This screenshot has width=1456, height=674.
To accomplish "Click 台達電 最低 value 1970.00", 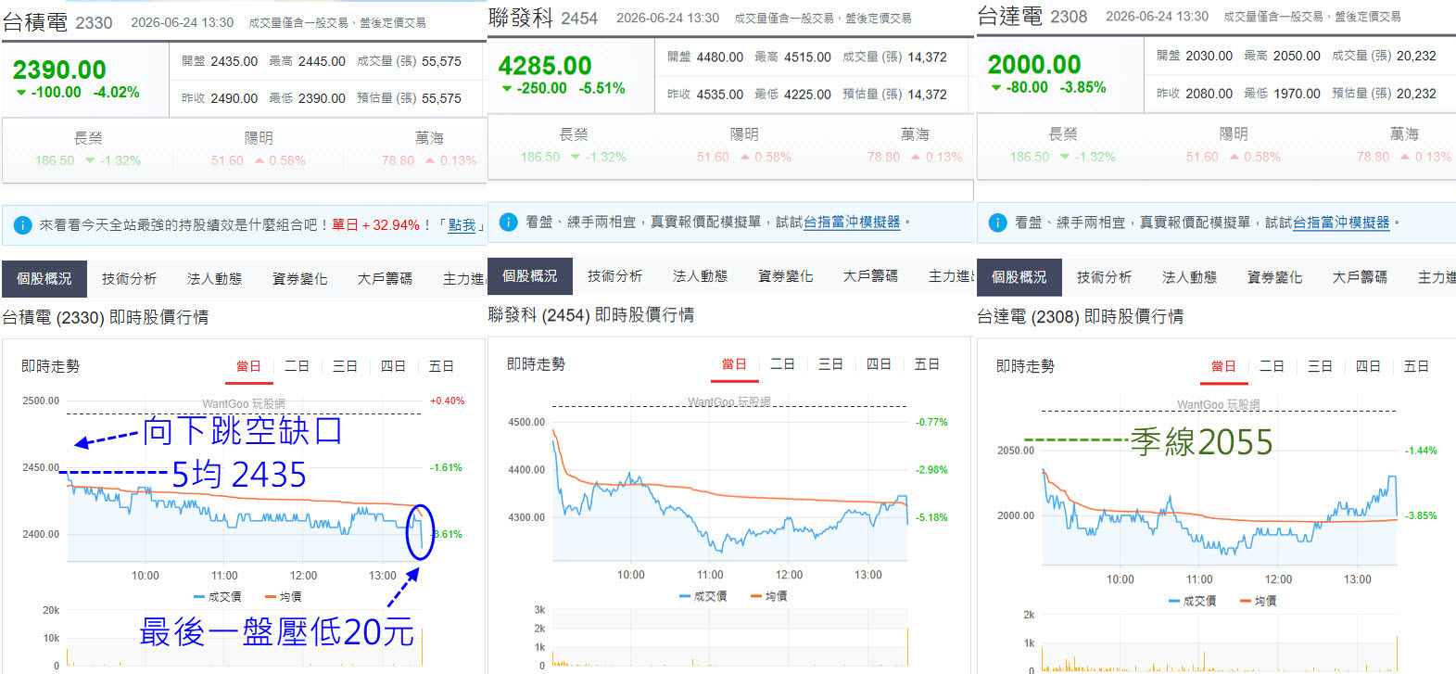I will 1297,94.
